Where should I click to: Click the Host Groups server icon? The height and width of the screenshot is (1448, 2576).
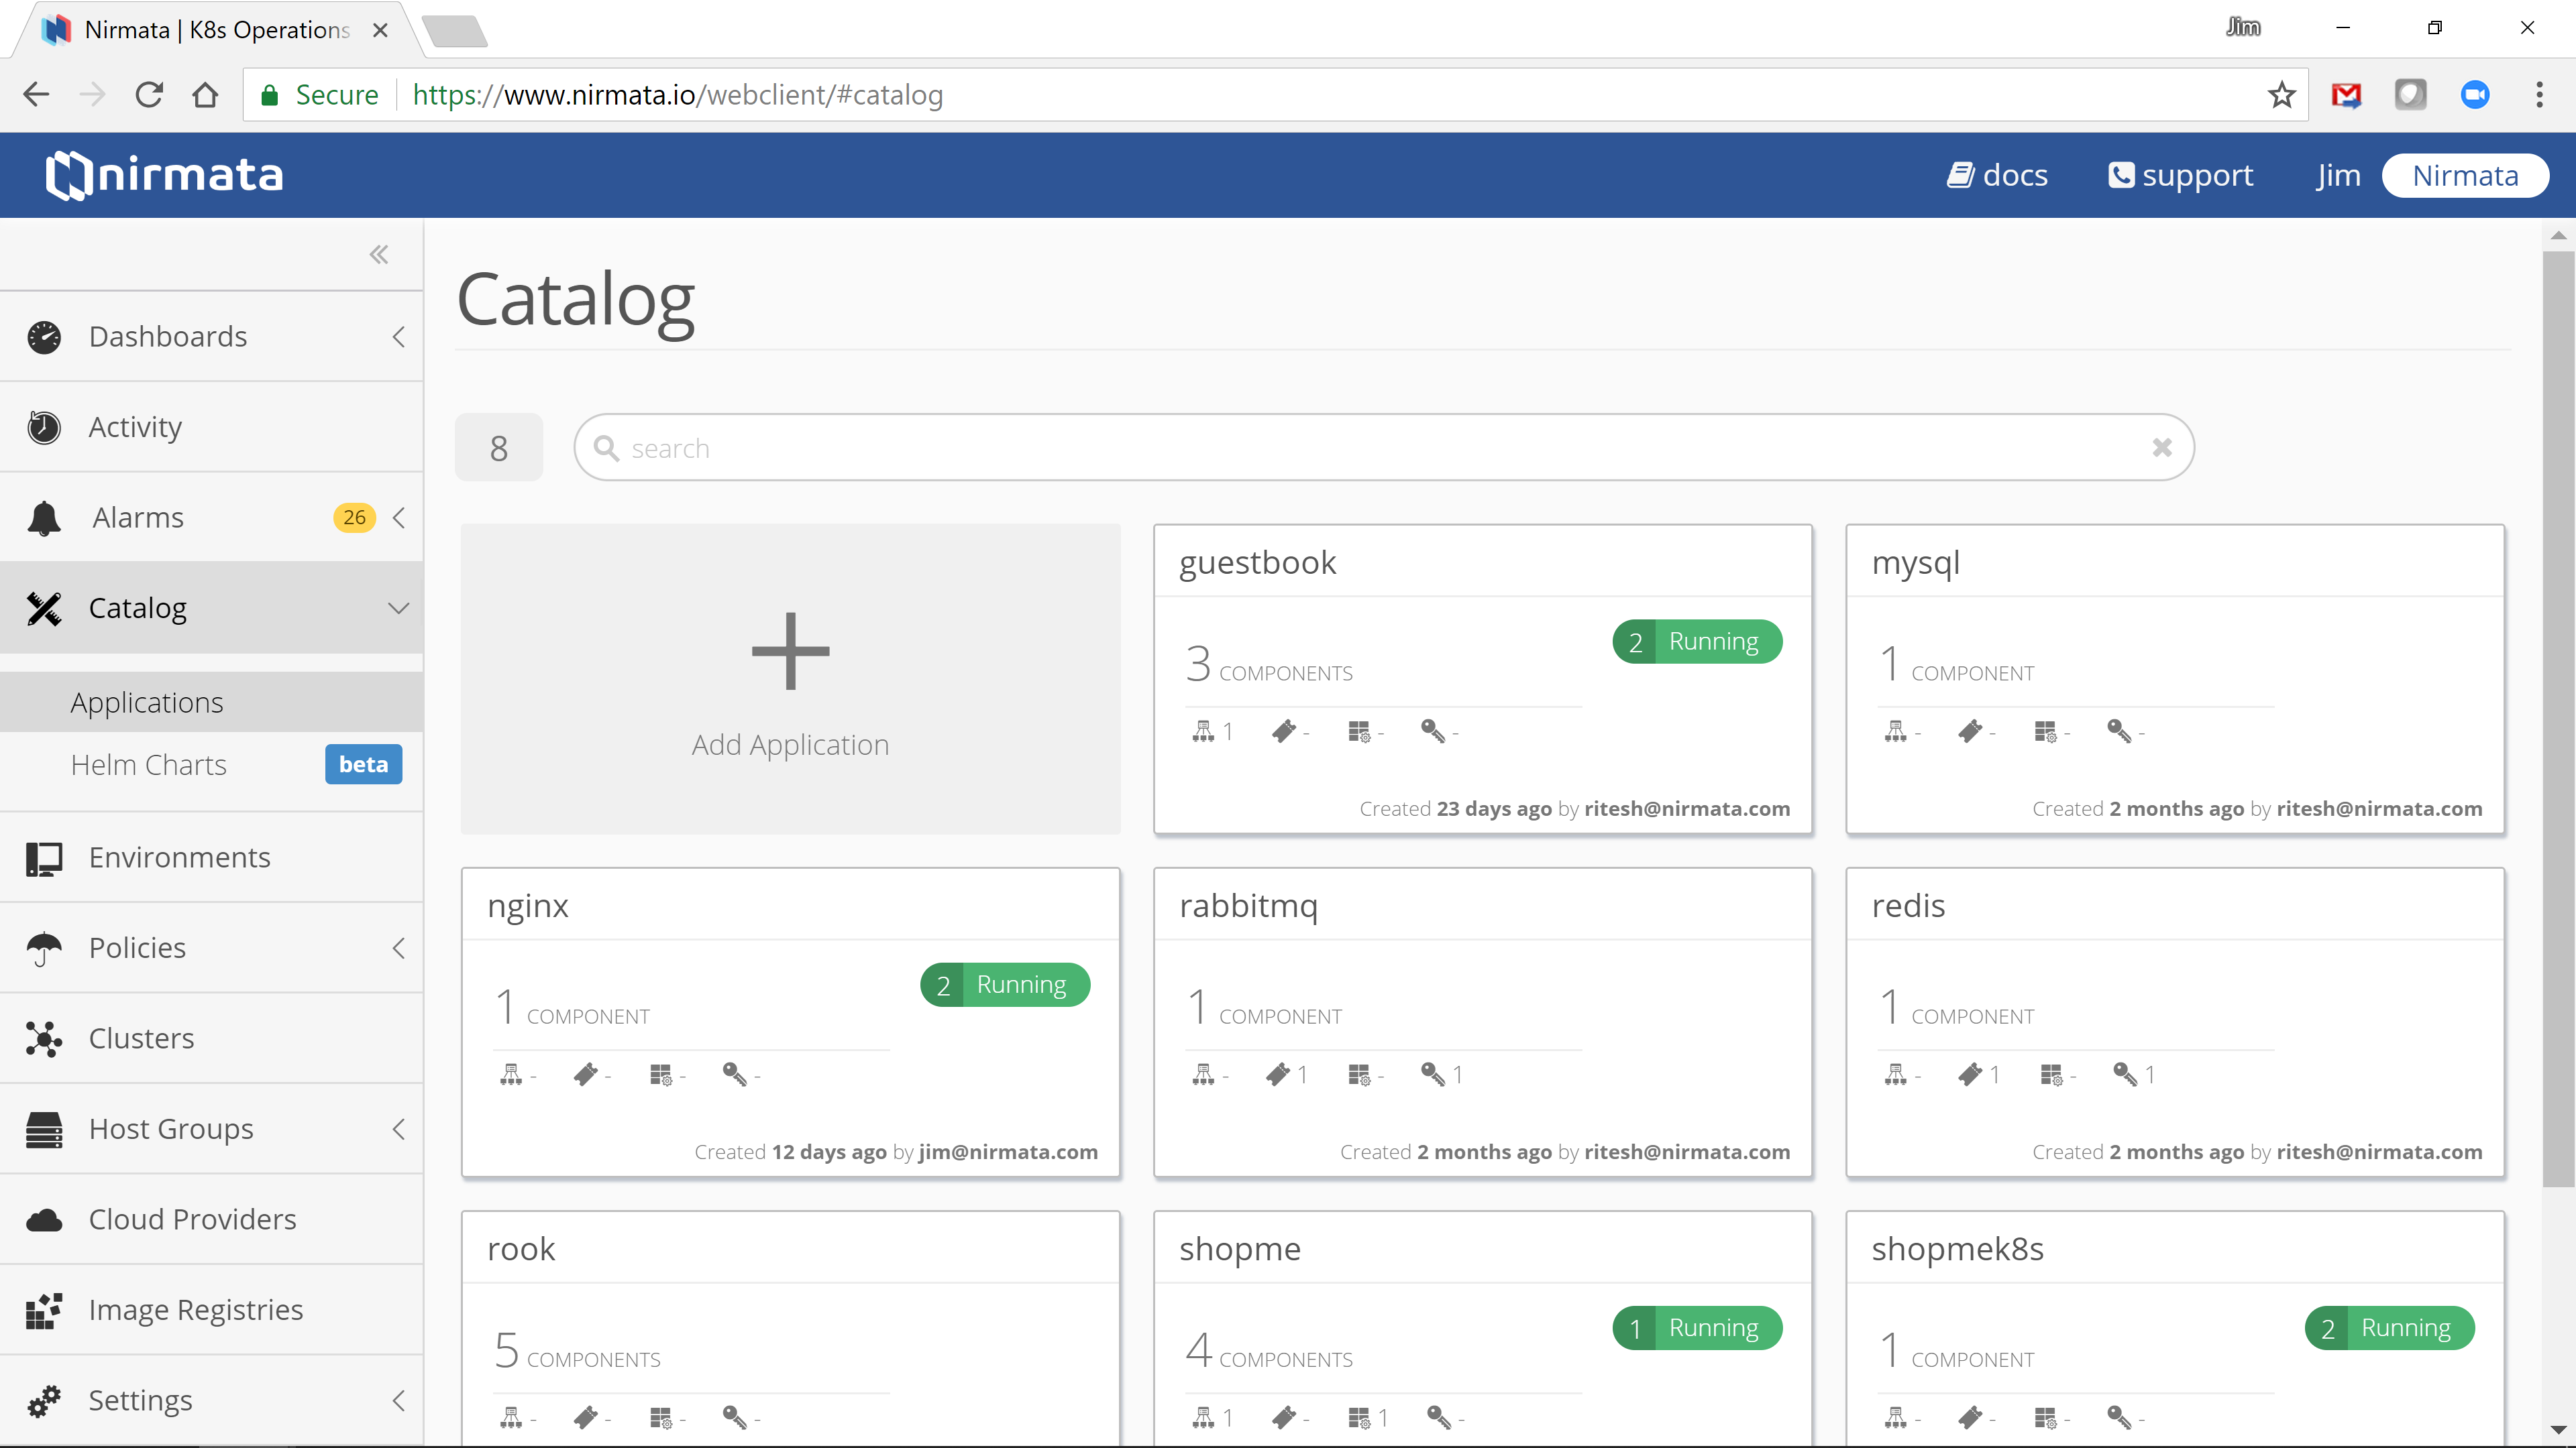click(x=44, y=1129)
